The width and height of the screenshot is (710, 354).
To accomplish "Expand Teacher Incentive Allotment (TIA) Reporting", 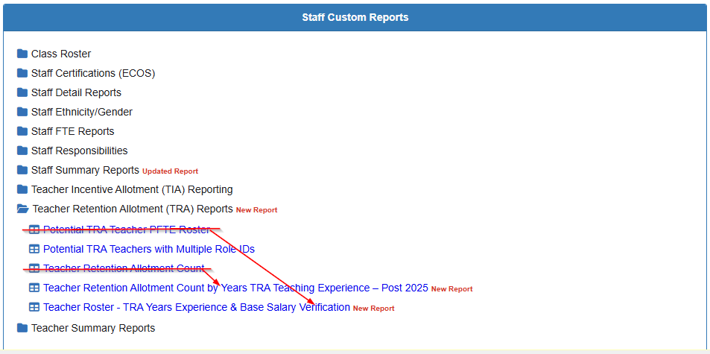I will point(131,189).
